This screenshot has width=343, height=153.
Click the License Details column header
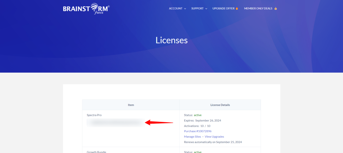coord(220,105)
